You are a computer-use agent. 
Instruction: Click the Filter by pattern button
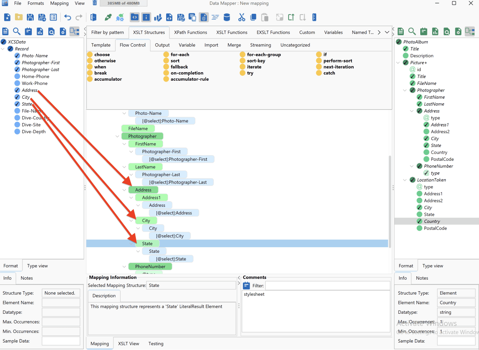point(107,32)
